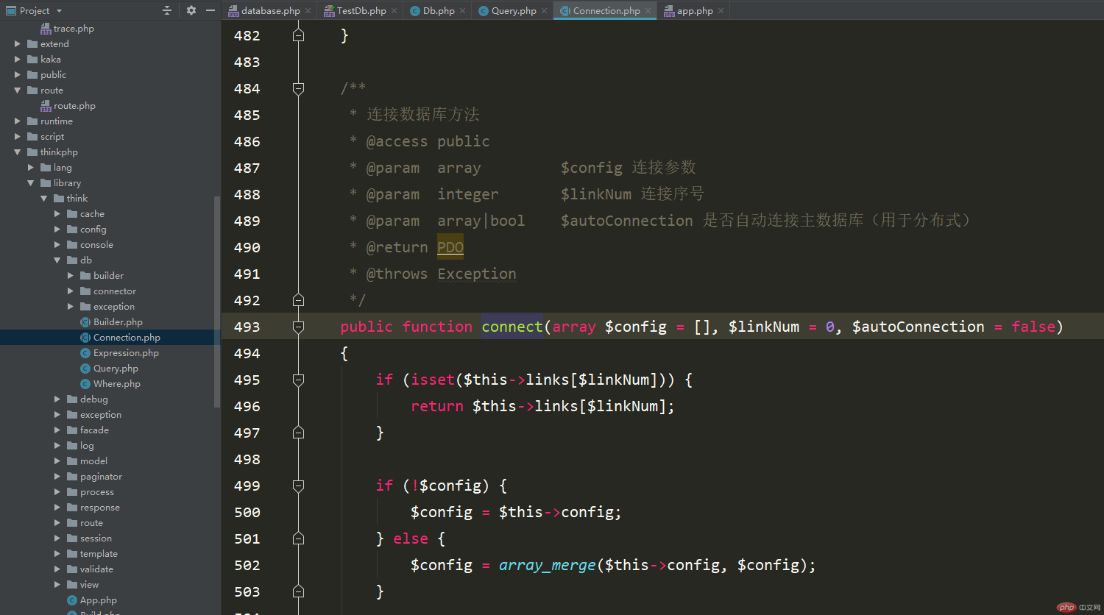Collapse the db folder

(x=57, y=260)
